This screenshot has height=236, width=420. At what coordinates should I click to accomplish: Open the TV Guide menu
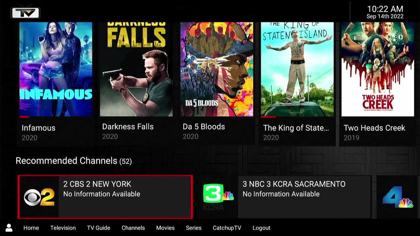(98, 228)
